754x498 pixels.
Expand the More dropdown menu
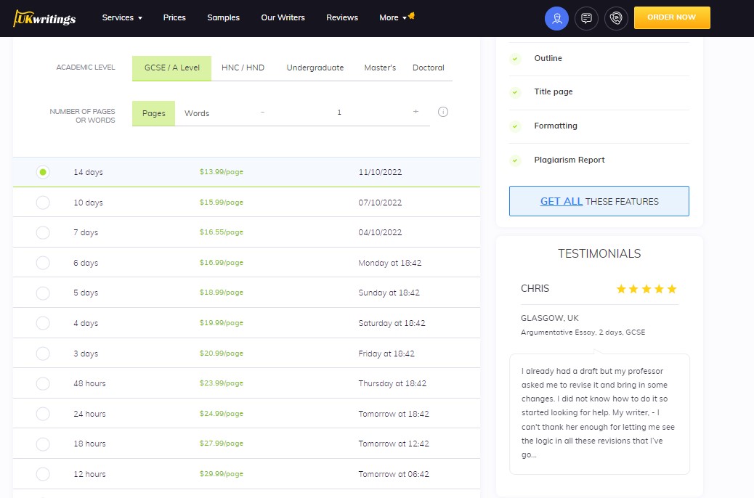(x=392, y=17)
